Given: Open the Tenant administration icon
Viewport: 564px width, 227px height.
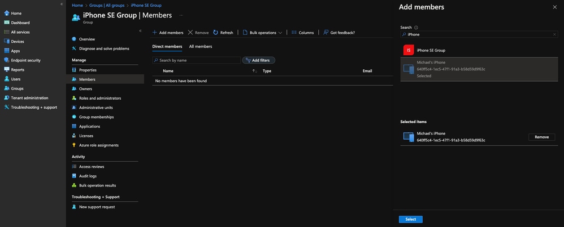Looking at the screenshot, I should pyautogui.click(x=6, y=97).
